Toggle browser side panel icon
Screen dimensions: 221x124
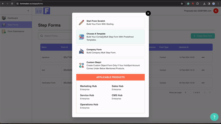pos(209,4)
